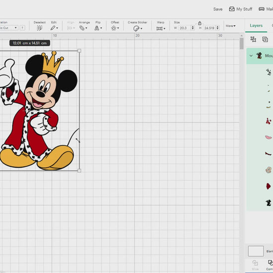
Task: Click the disabled Align tool
Action: click(71, 26)
